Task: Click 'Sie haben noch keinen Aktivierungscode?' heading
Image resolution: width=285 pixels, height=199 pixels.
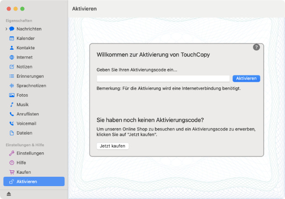Action: pos(150,120)
